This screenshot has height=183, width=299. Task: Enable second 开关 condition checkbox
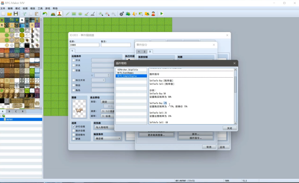click(74, 65)
